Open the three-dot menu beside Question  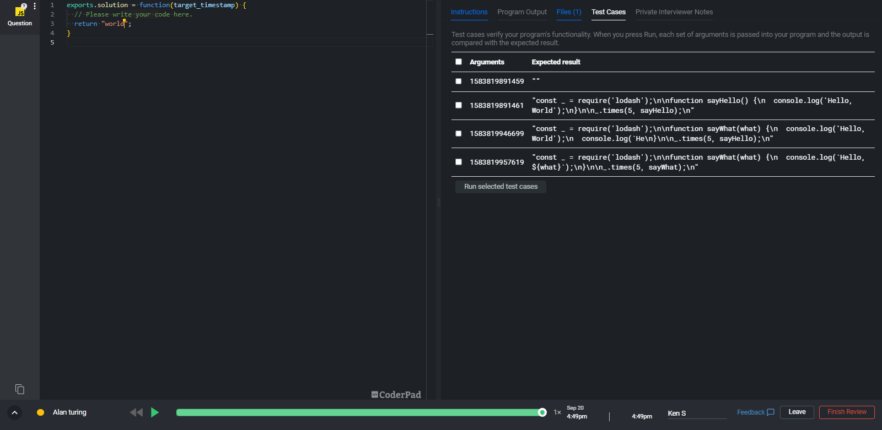click(x=35, y=7)
